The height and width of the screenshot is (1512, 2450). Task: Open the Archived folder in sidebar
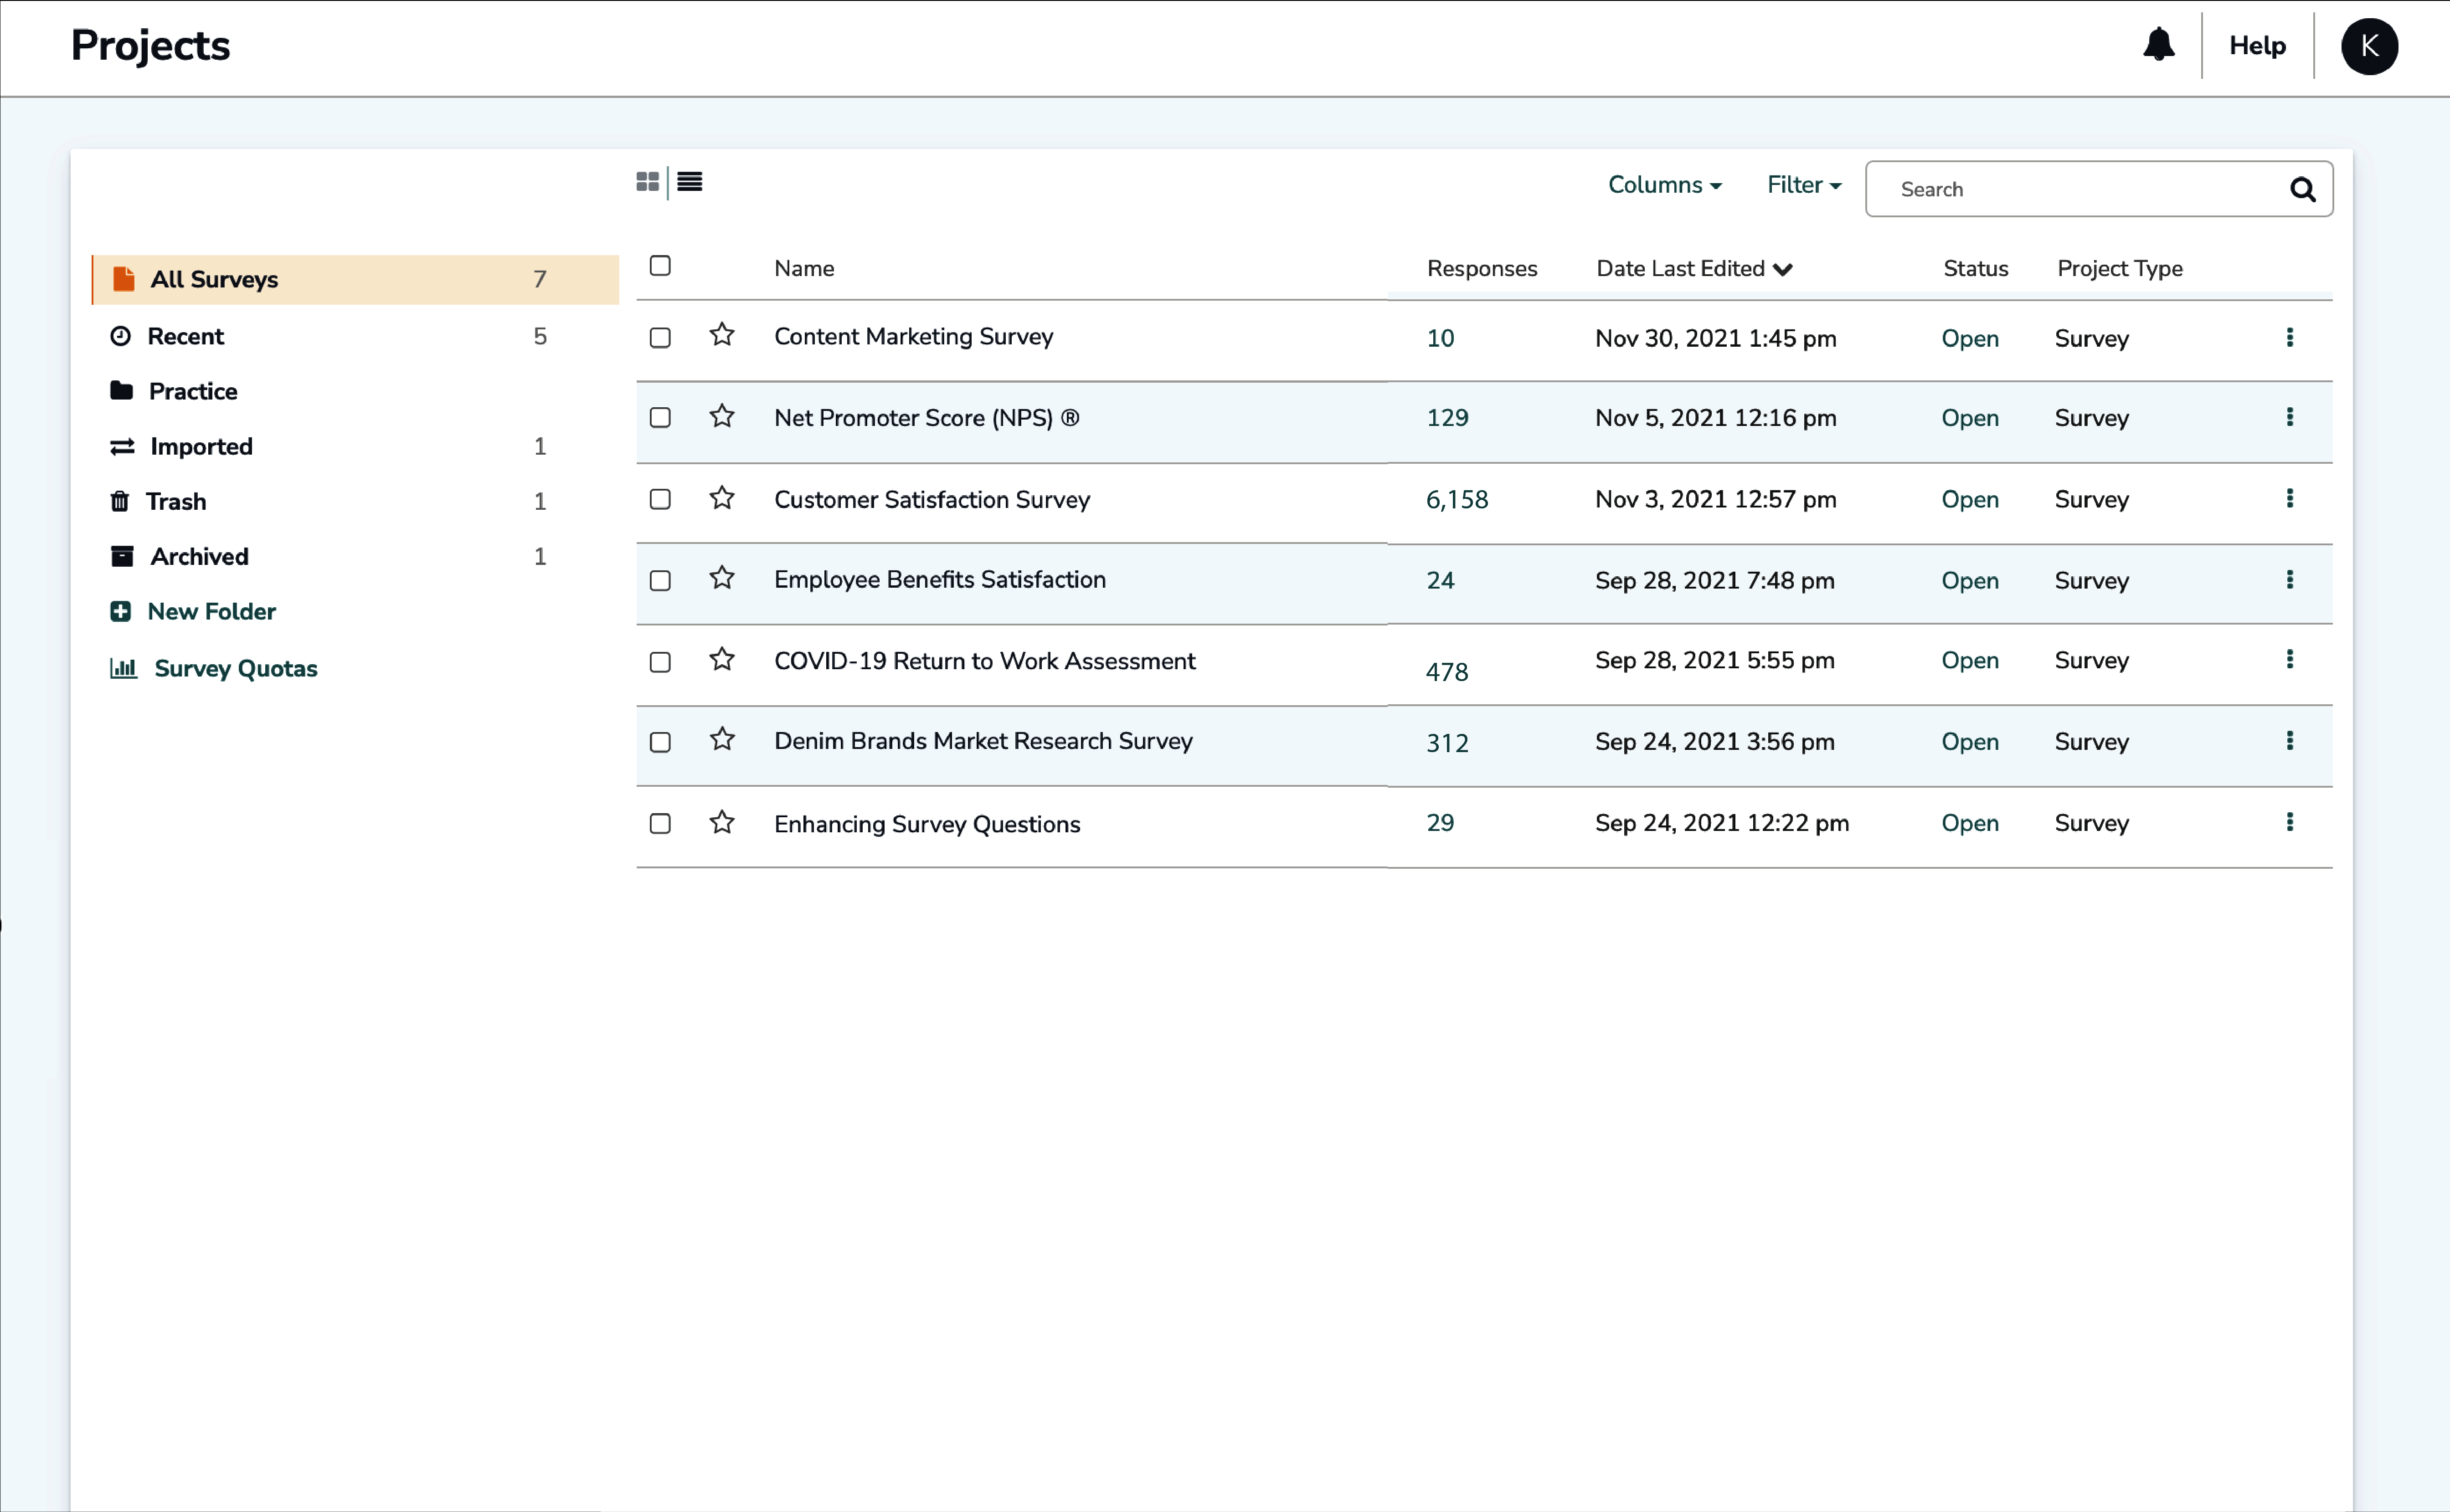(x=199, y=556)
